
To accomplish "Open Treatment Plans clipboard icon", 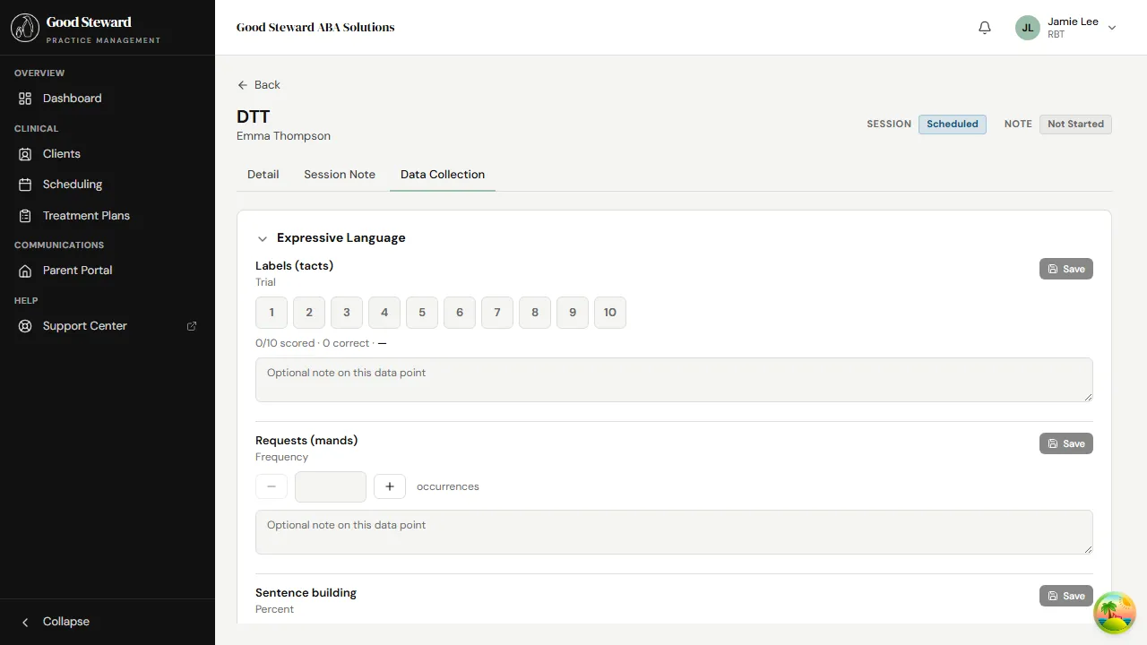I will (x=25, y=216).
